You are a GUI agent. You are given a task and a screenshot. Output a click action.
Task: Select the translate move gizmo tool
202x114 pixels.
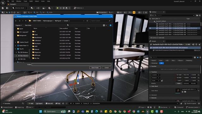(x=9, y=13)
